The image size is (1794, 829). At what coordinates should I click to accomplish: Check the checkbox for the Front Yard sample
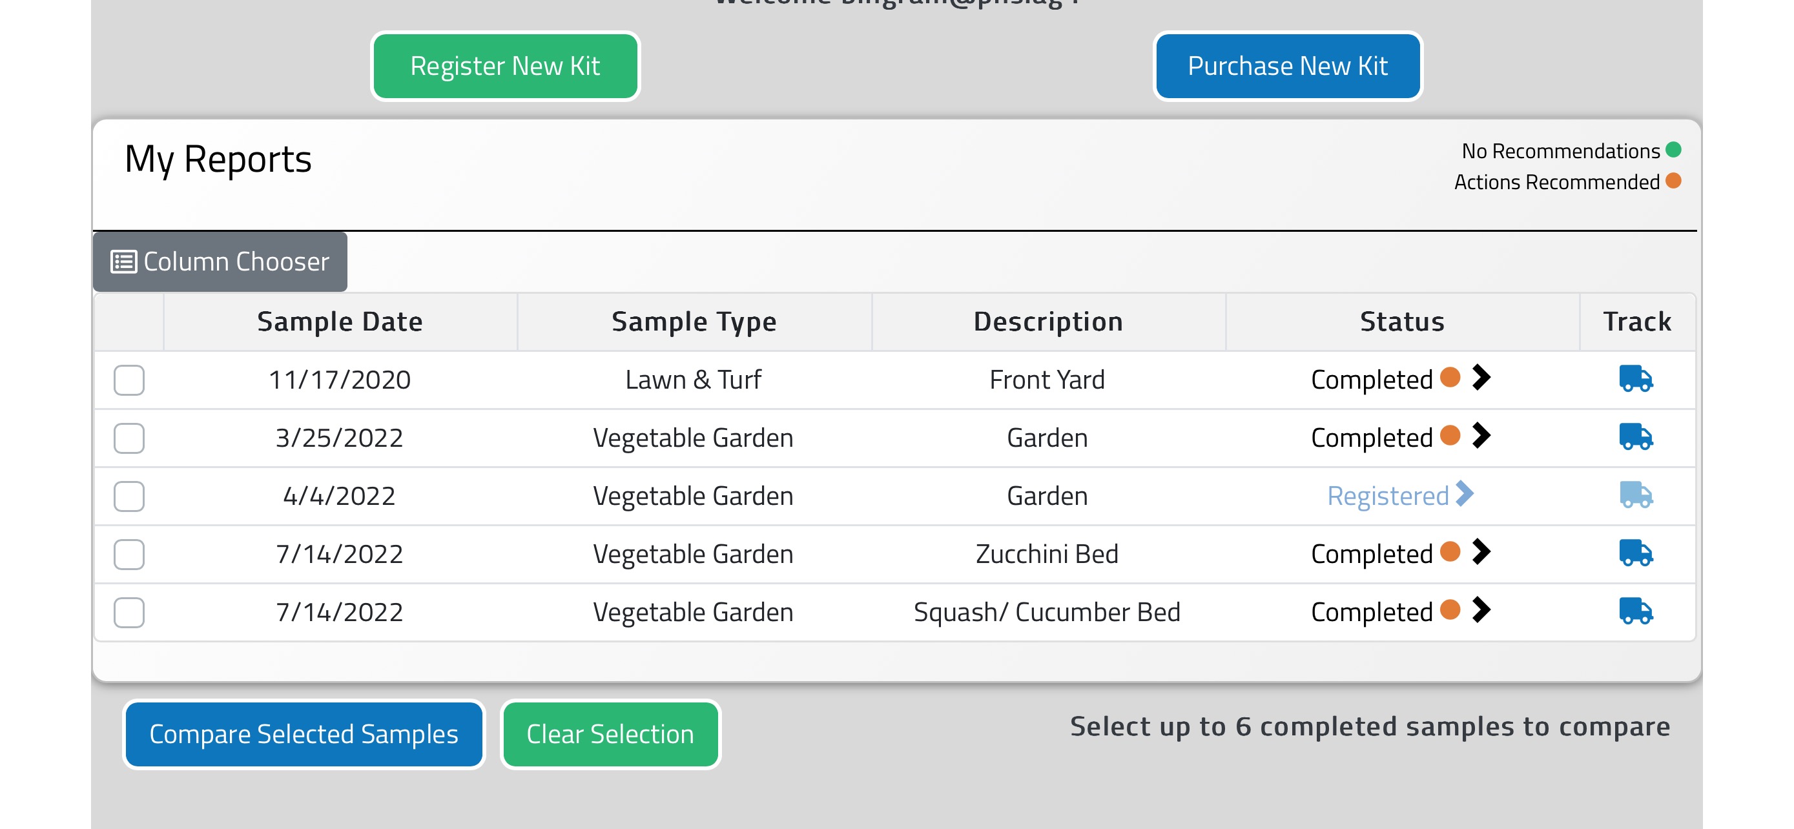[129, 380]
